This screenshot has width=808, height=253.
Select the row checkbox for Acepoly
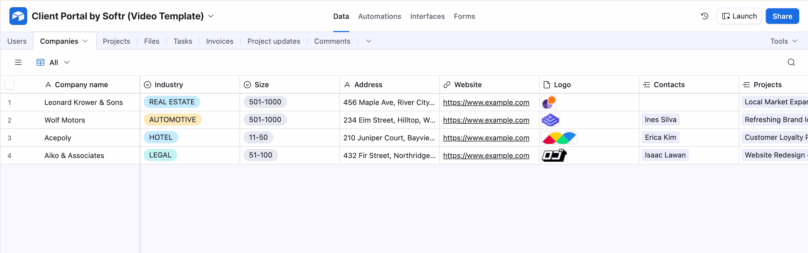coord(10,138)
